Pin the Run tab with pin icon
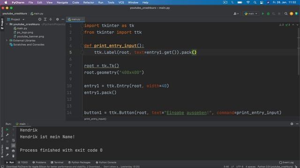Image resolution: width=300 pixels, height=168 pixels. (x=7, y=155)
